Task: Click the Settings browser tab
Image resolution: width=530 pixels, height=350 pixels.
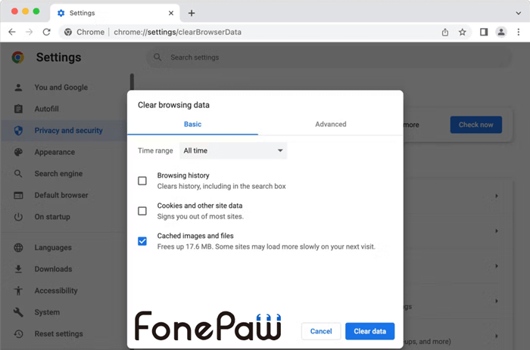Action: coord(115,13)
